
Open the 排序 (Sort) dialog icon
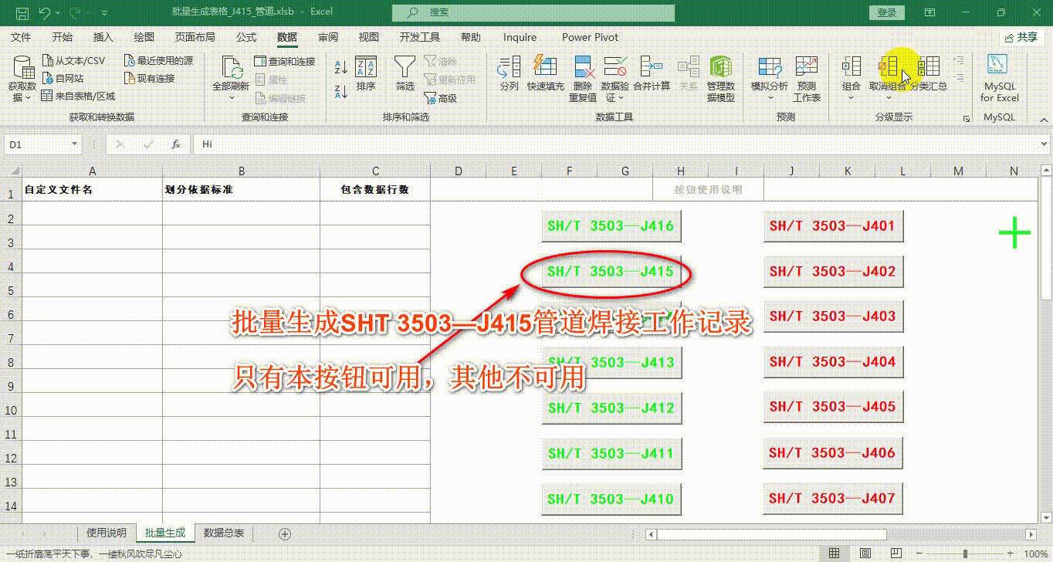pyautogui.click(x=366, y=69)
